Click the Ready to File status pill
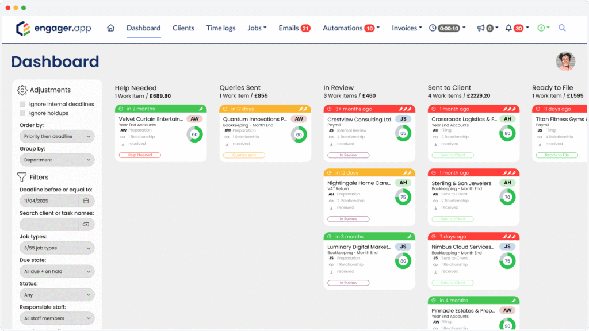Image resolution: width=589 pixels, height=331 pixels. coord(557,155)
